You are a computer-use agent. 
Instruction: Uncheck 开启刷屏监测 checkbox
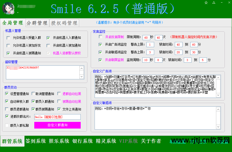click(x=100, y=60)
